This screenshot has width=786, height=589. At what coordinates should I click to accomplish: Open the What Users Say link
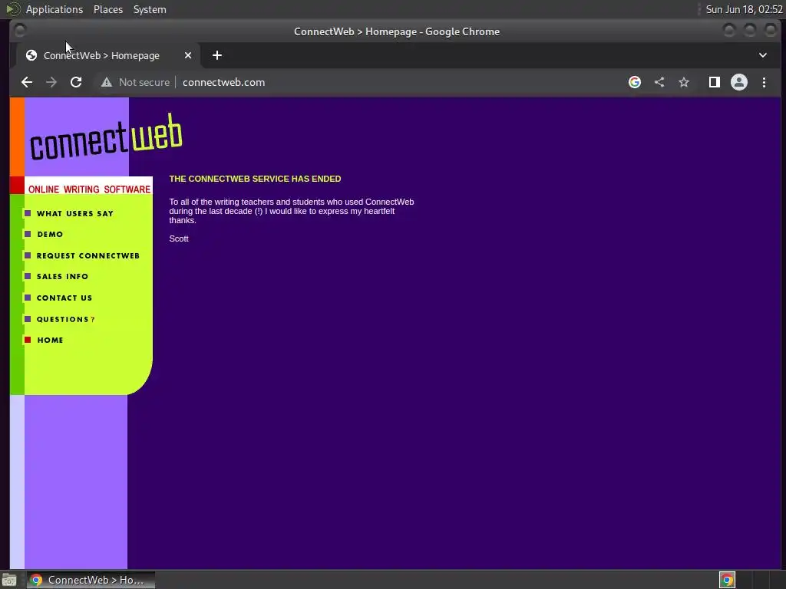click(74, 213)
